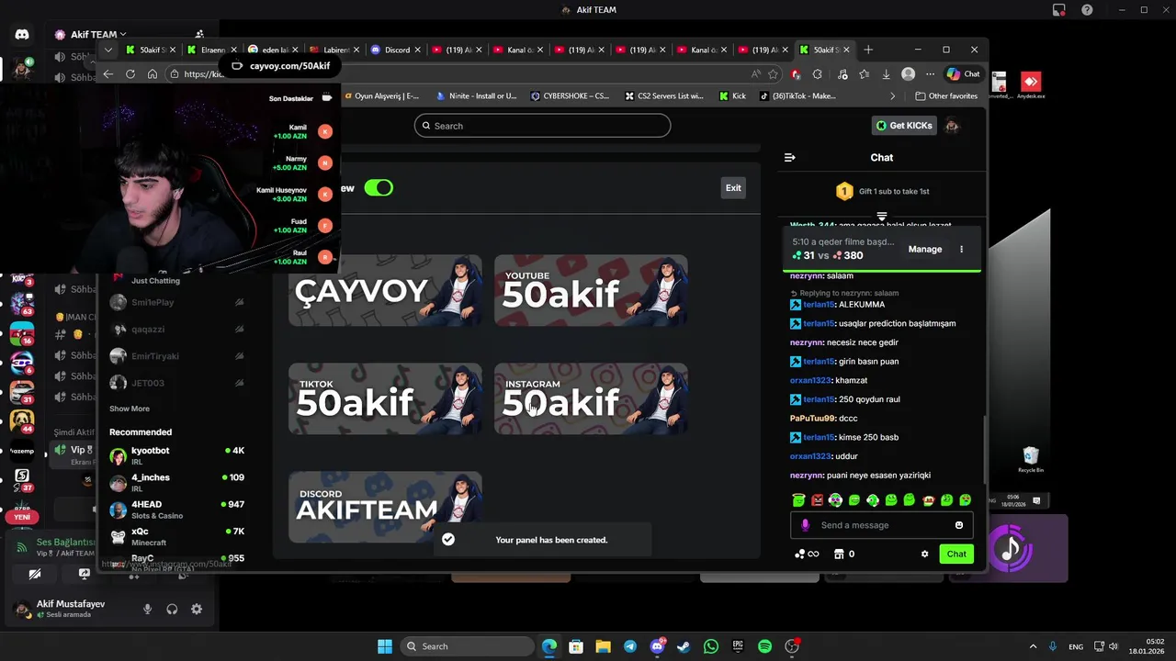Go back in the browser

(x=108, y=74)
